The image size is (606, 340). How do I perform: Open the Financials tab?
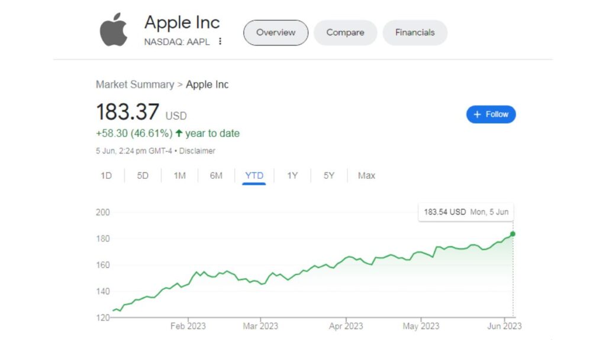[x=415, y=33]
